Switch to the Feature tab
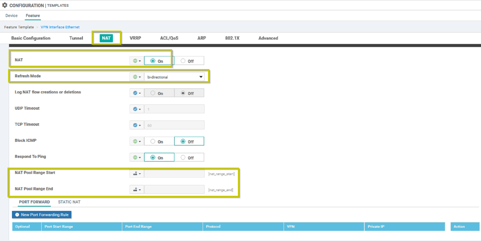 click(33, 15)
